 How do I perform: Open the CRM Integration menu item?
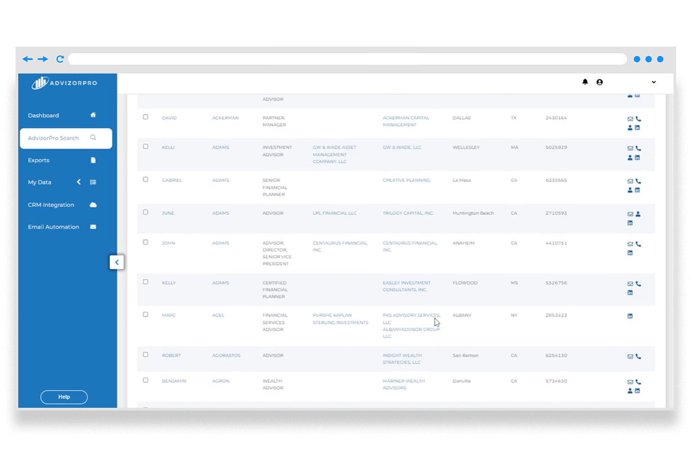(x=51, y=205)
